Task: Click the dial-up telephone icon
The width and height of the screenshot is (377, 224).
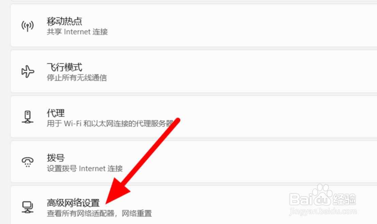Action: coord(28,162)
